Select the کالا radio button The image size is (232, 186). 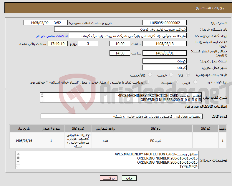188,75
